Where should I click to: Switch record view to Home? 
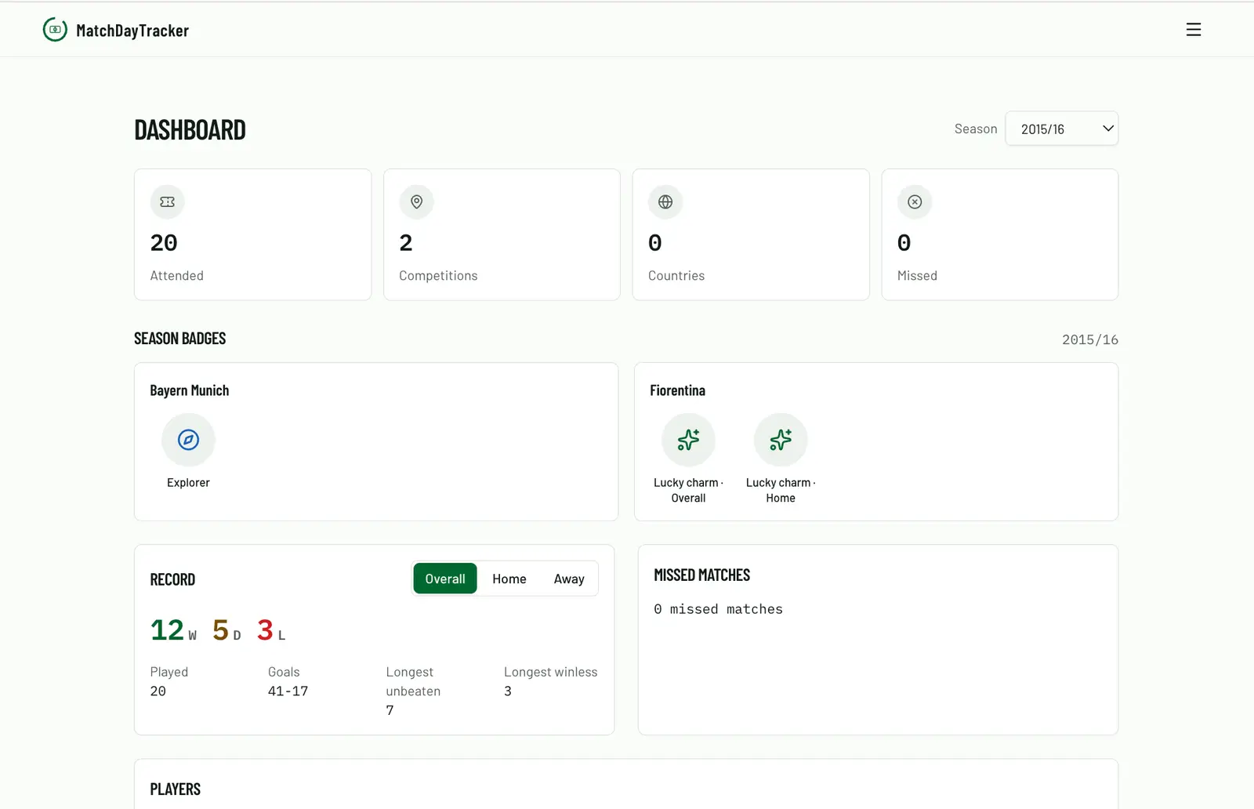tap(509, 579)
